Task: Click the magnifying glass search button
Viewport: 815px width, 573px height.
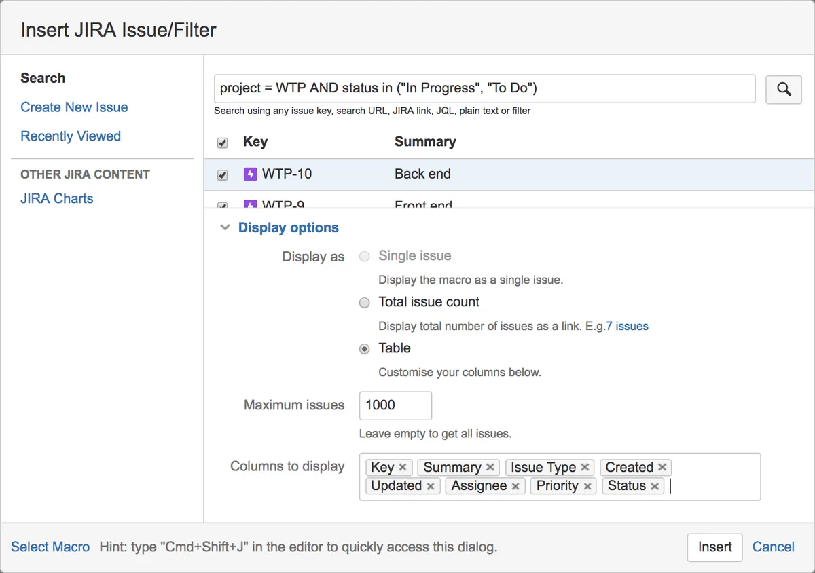Action: (x=784, y=89)
